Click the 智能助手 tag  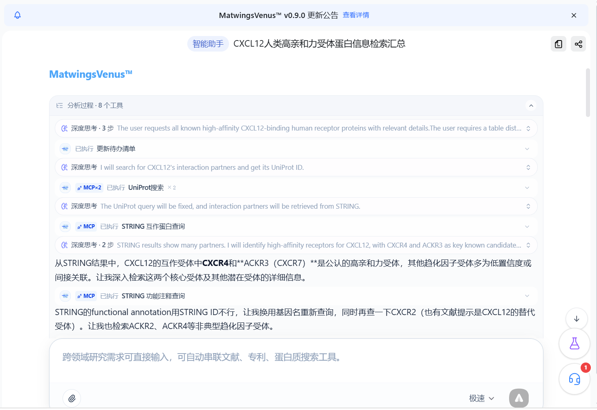click(208, 44)
